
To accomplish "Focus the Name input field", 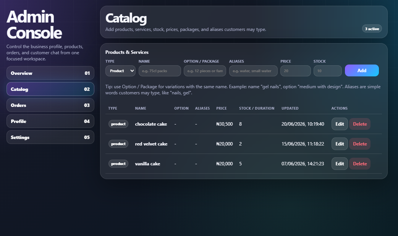I will [x=160, y=71].
